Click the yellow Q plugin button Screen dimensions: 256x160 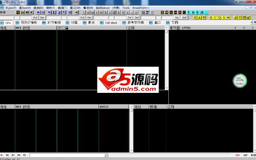[x=220, y=17]
